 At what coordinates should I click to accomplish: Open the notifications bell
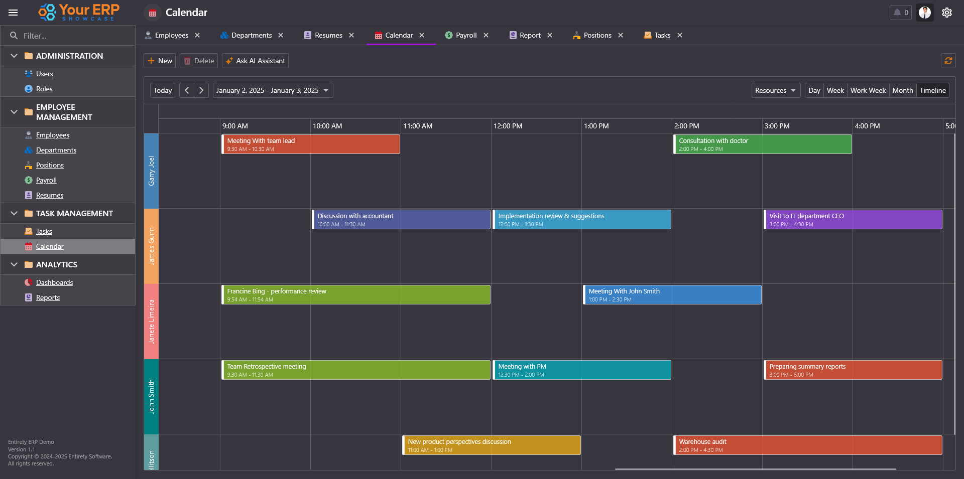click(x=900, y=13)
